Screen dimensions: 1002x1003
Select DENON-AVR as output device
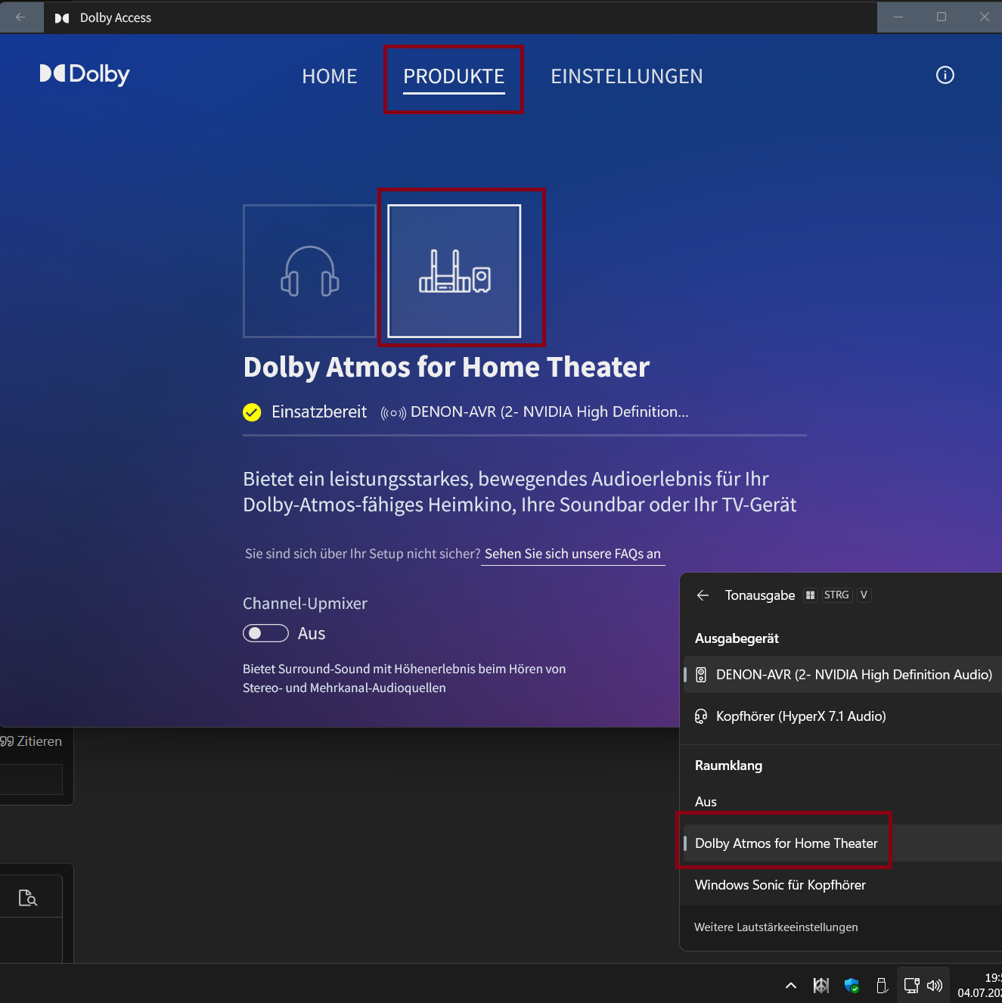tap(842, 675)
